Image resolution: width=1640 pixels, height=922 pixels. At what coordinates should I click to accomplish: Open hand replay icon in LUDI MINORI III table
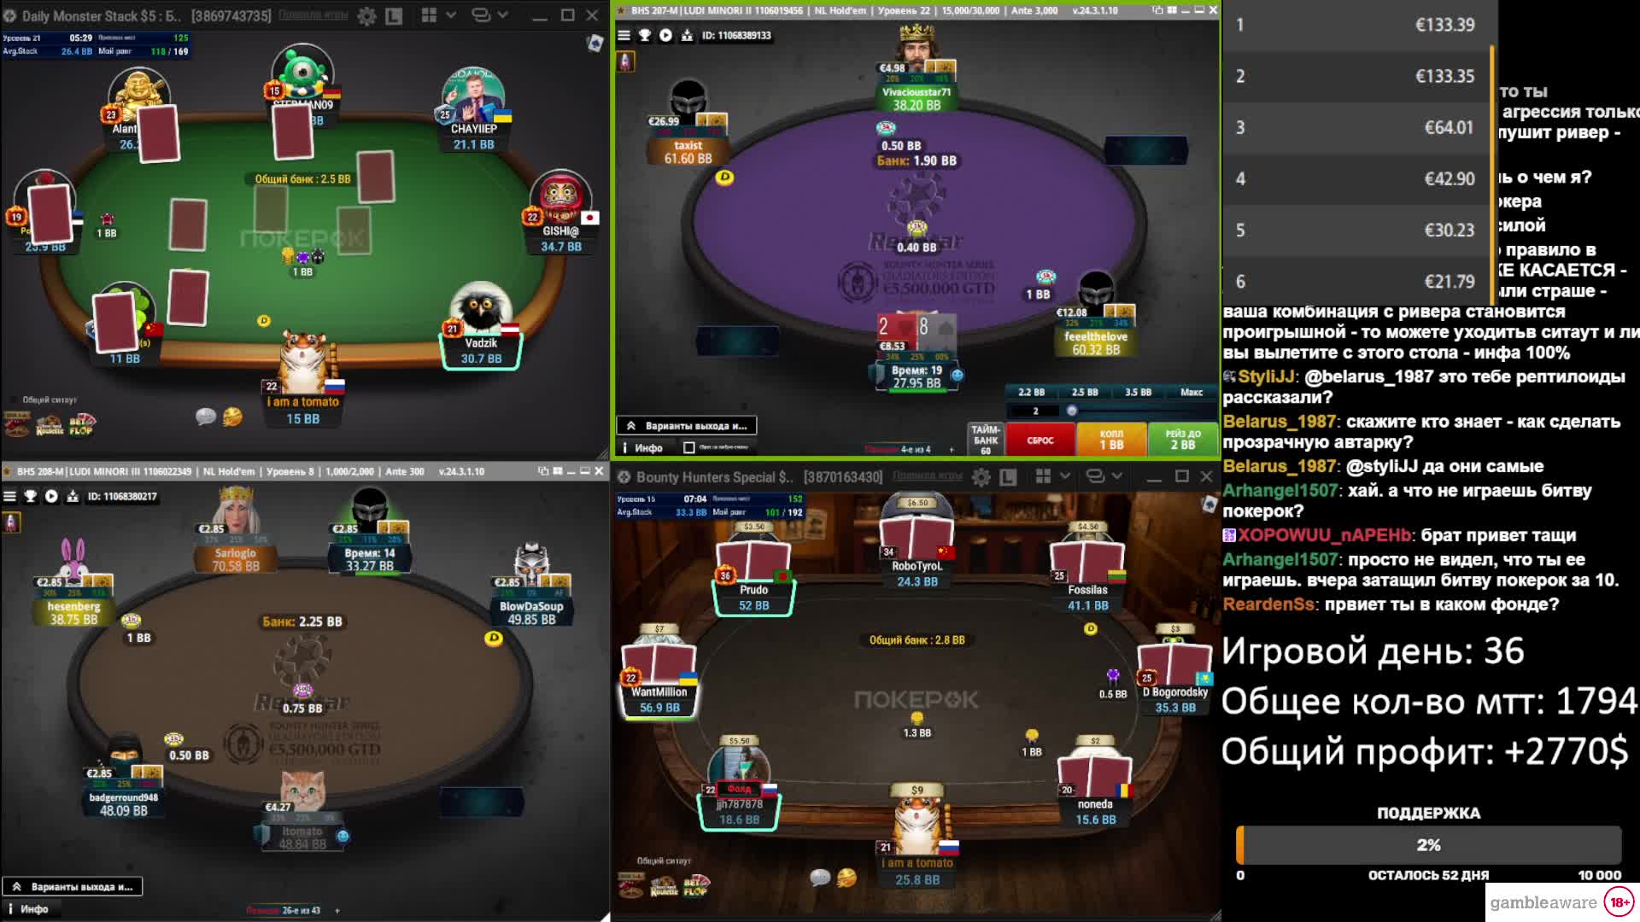tap(51, 496)
